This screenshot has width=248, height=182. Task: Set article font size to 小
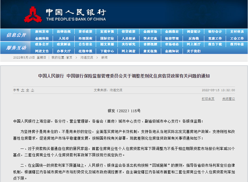(x=33, y=90)
